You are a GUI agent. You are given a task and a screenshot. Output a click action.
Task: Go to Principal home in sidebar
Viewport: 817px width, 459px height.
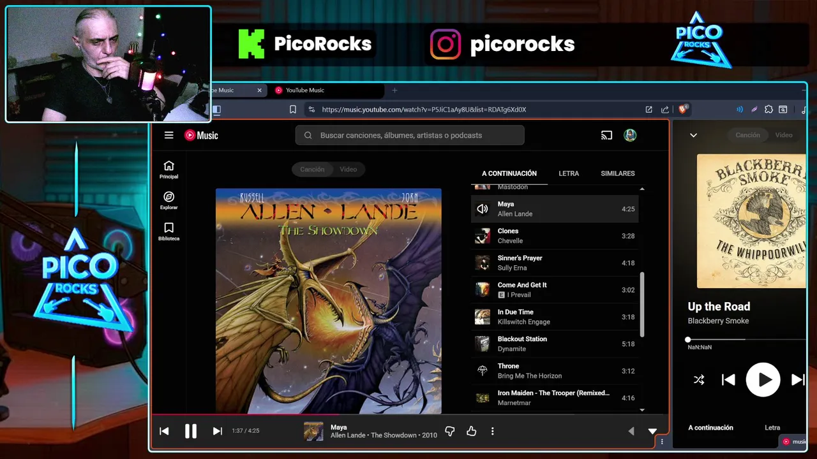coord(169,170)
